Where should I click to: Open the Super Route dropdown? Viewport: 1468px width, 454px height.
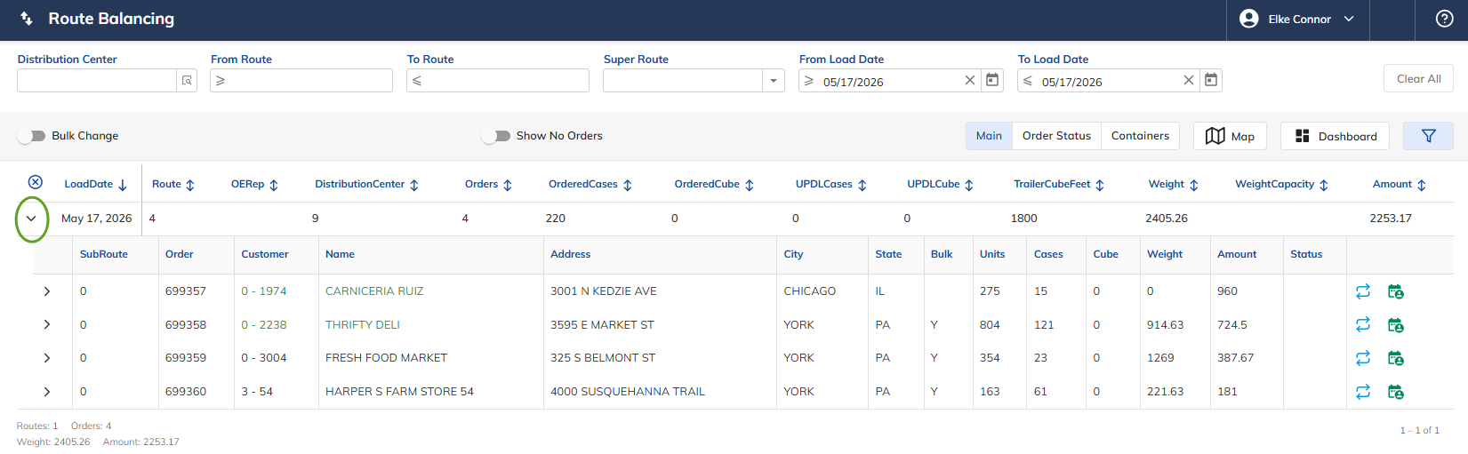pyautogui.click(x=774, y=81)
